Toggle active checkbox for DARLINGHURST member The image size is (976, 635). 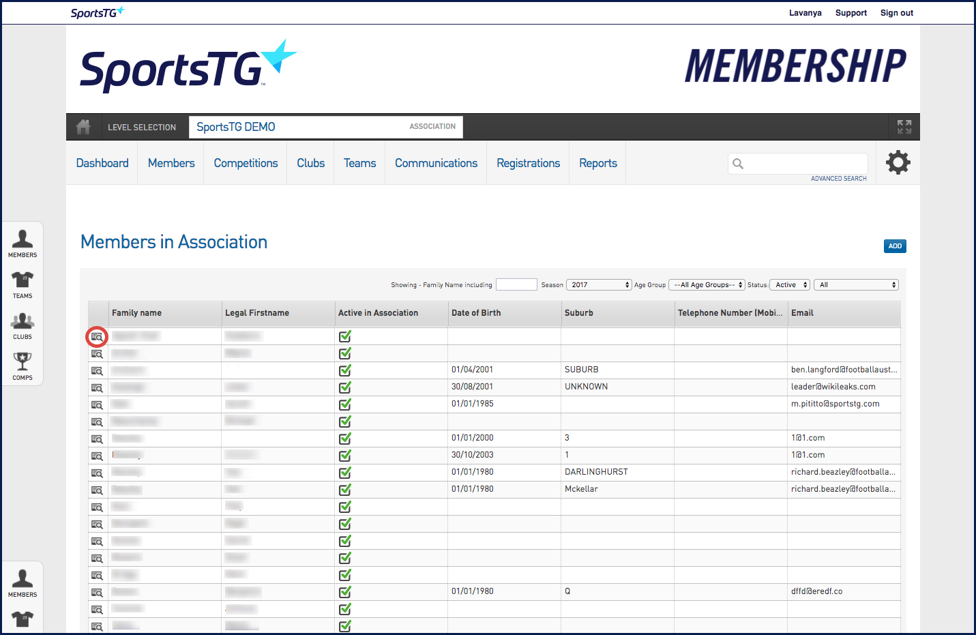pos(345,472)
